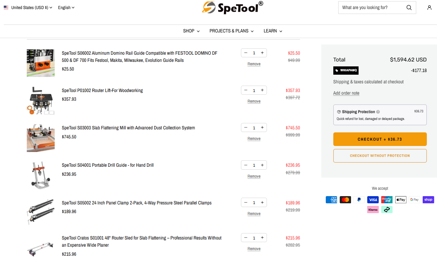This screenshot has width=437, height=261.
Task: Remove the Portable Drill Guide item
Action: point(254,177)
